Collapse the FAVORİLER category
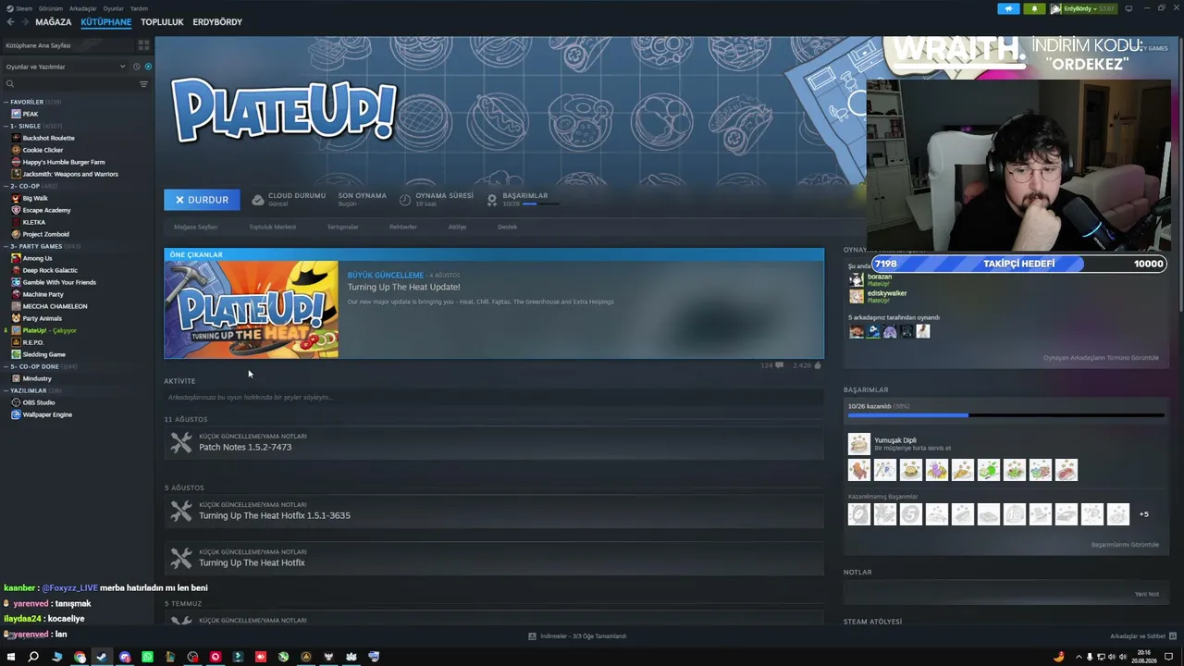This screenshot has height=666, width=1184. 6,102
